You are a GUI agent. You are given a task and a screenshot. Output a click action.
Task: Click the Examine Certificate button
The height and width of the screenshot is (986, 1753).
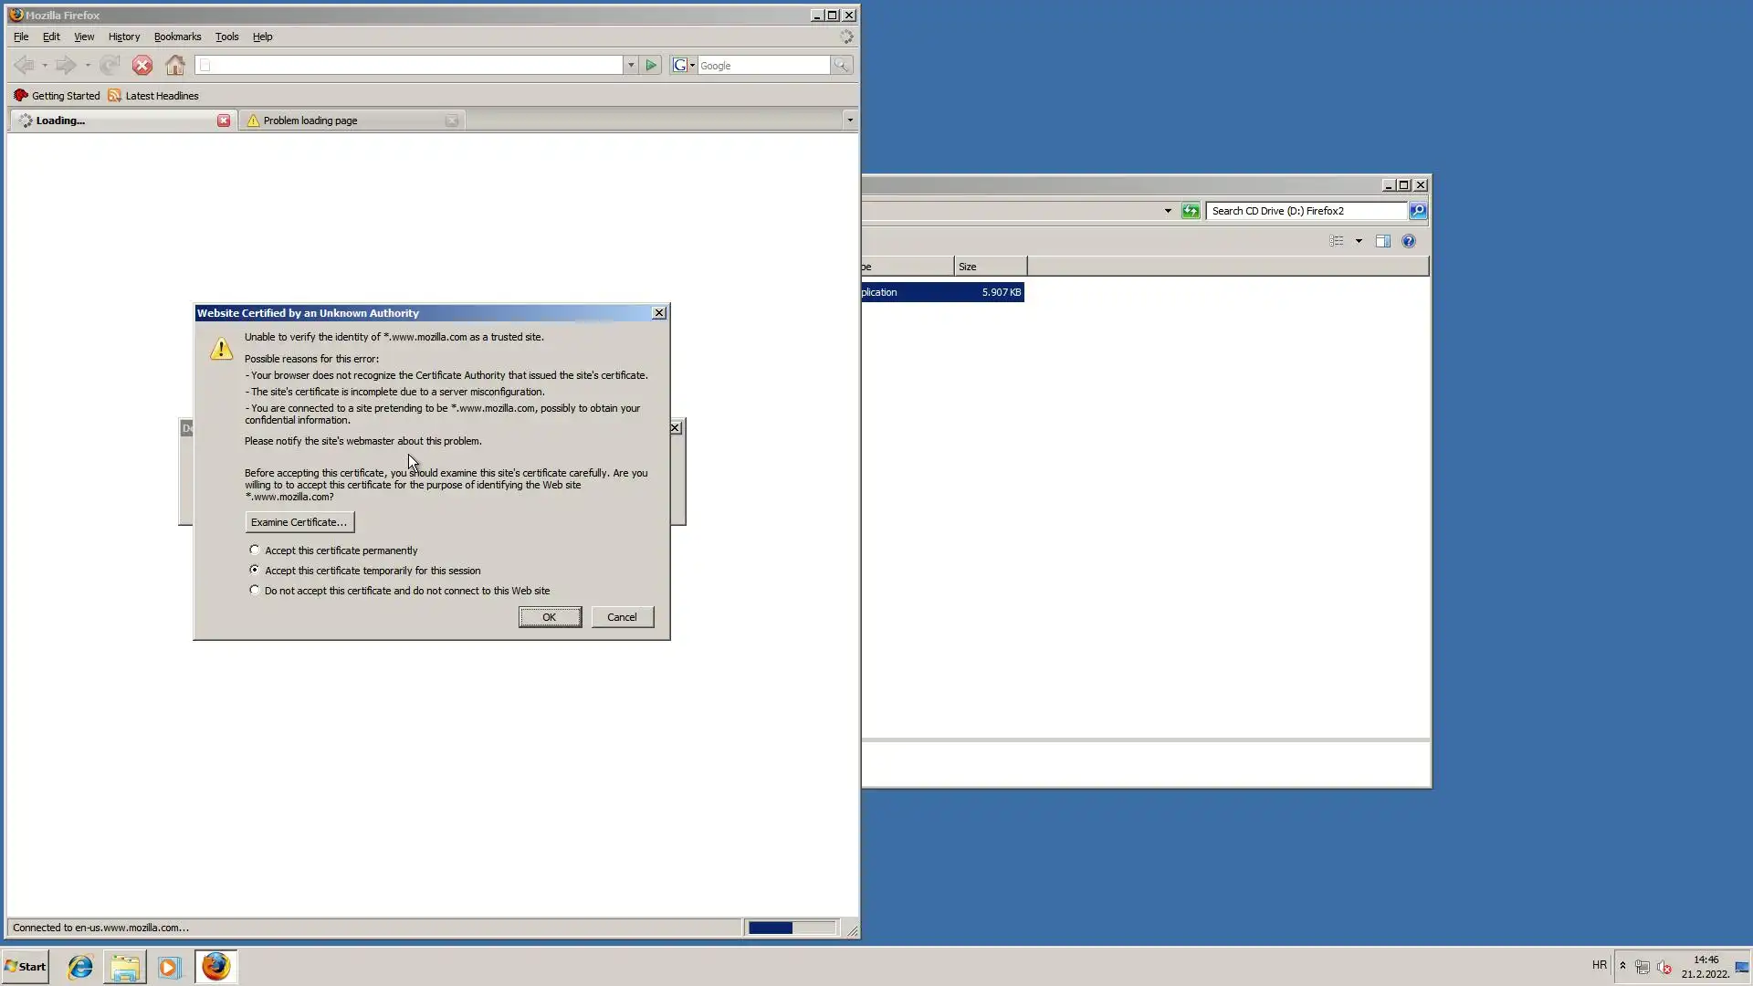[x=299, y=522]
